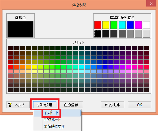Select the black standard swatch with dotted border
The height and width of the screenshot is (131, 158).
(98, 34)
